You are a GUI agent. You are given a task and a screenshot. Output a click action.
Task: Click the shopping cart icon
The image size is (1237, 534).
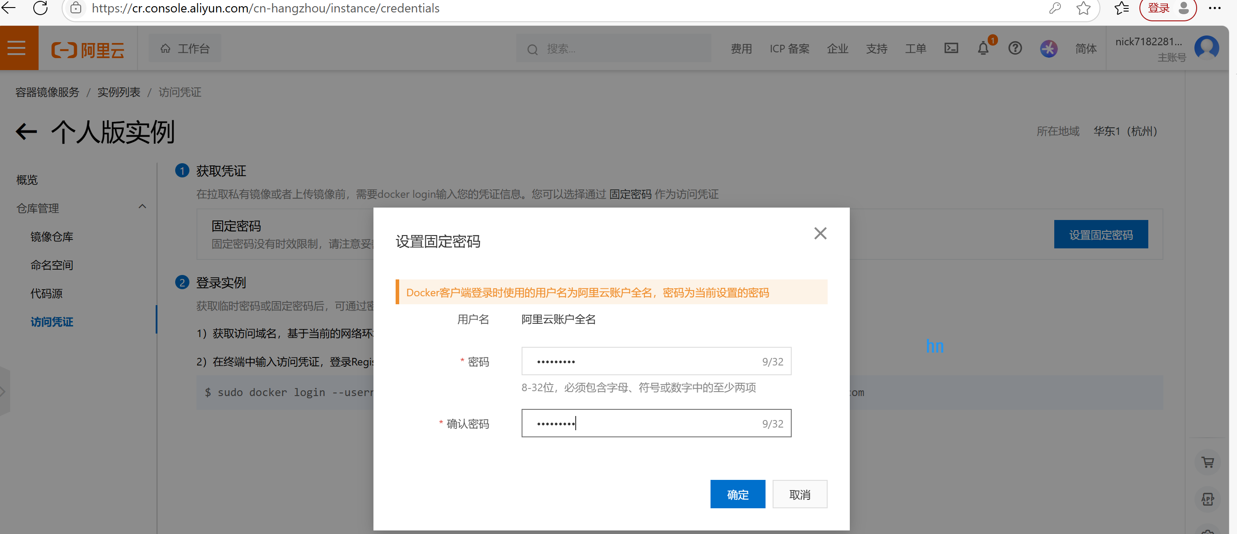[1207, 462]
